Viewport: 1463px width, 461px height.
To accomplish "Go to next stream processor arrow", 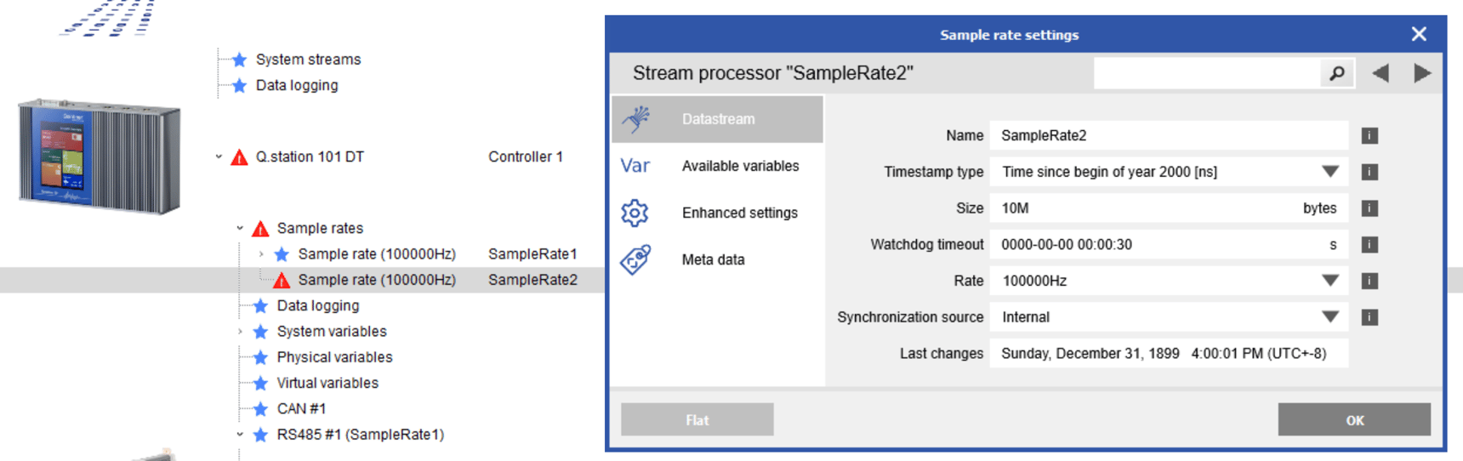I will click(x=1421, y=74).
